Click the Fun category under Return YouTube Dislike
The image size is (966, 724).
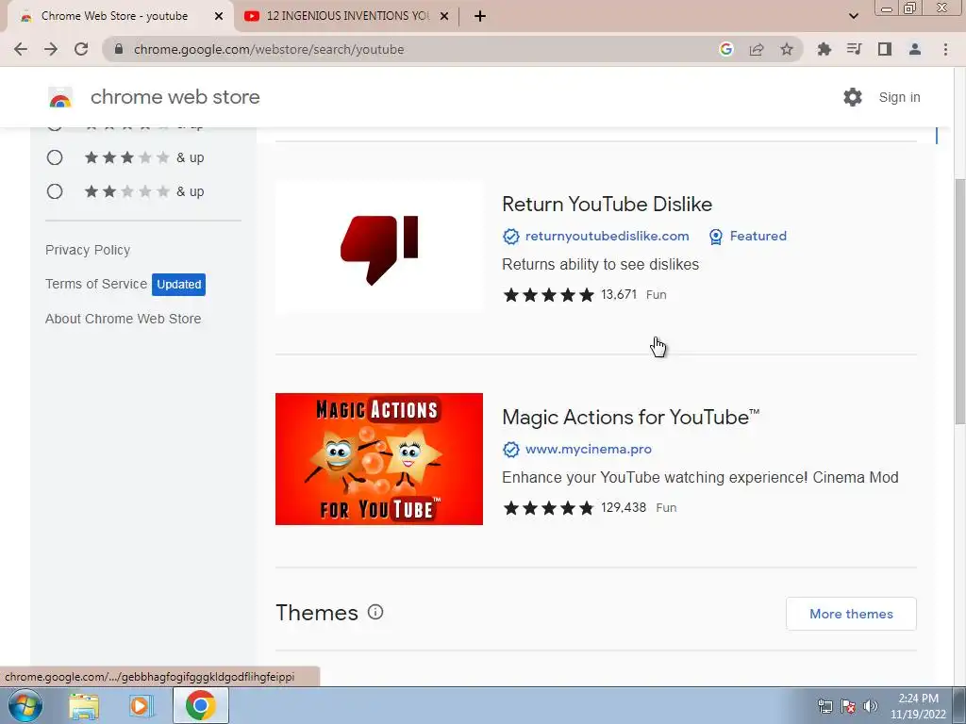tap(657, 295)
